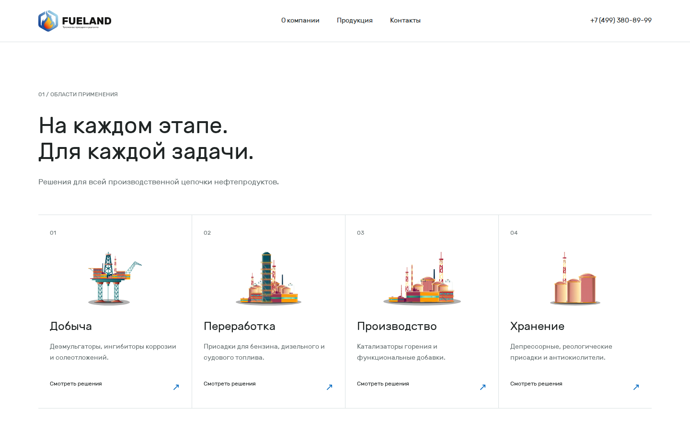Click the Катализаторы горения description
This screenshot has width=690, height=431.
point(401,352)
